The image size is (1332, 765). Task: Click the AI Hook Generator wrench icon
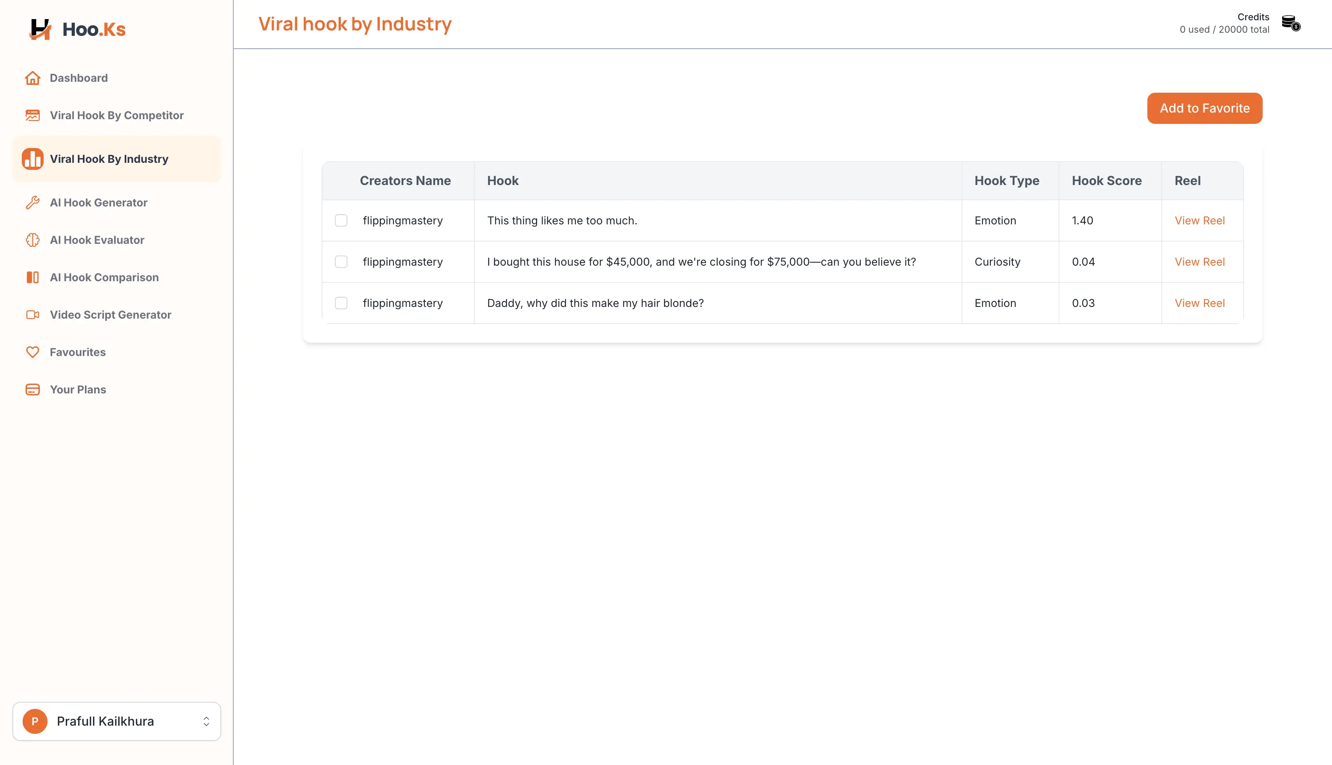(x=33, y=202)
